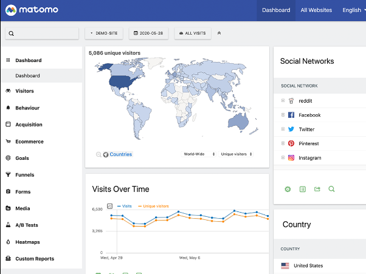Click the export icon in Social Networks
The image size is (366, 274).
(317, 190)
